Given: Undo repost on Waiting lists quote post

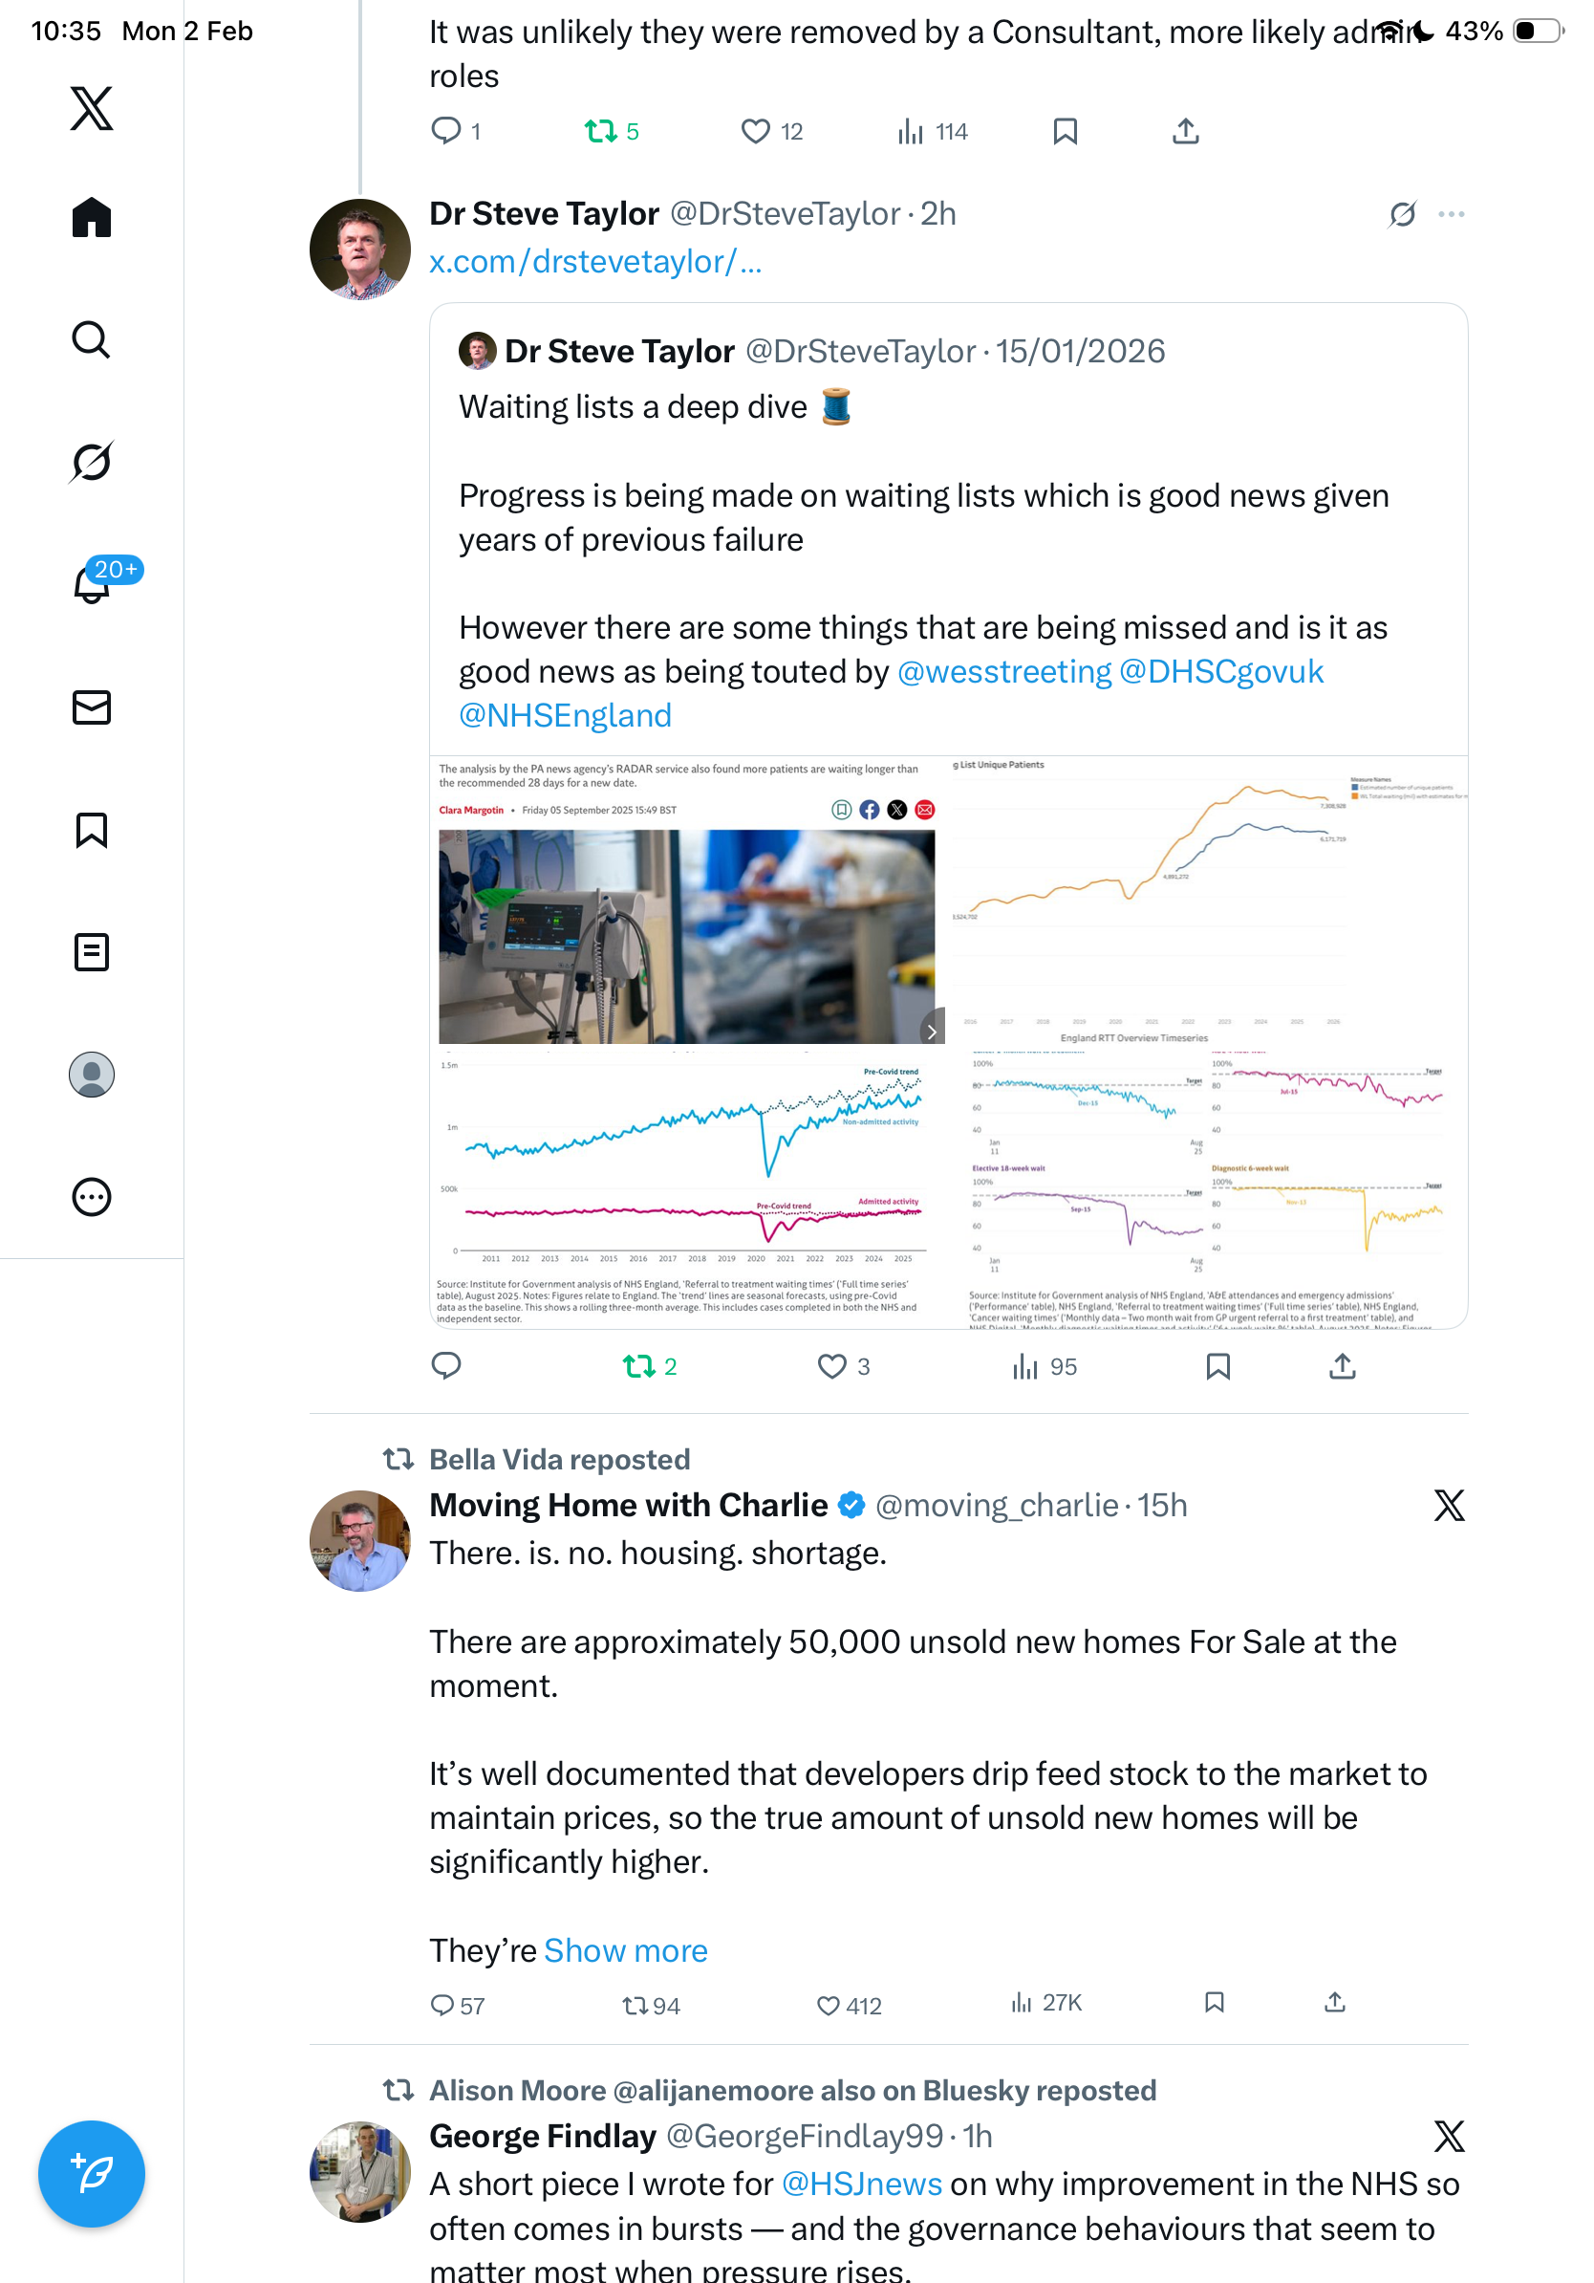Looking at the screenshot, I should [x=639, y=1366].
